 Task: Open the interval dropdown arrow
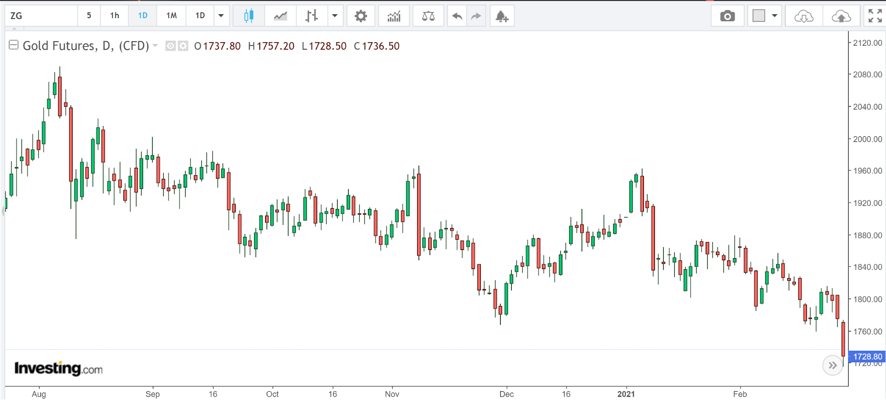(221, 16)
